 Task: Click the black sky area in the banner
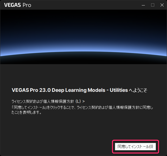pos(83,21)
